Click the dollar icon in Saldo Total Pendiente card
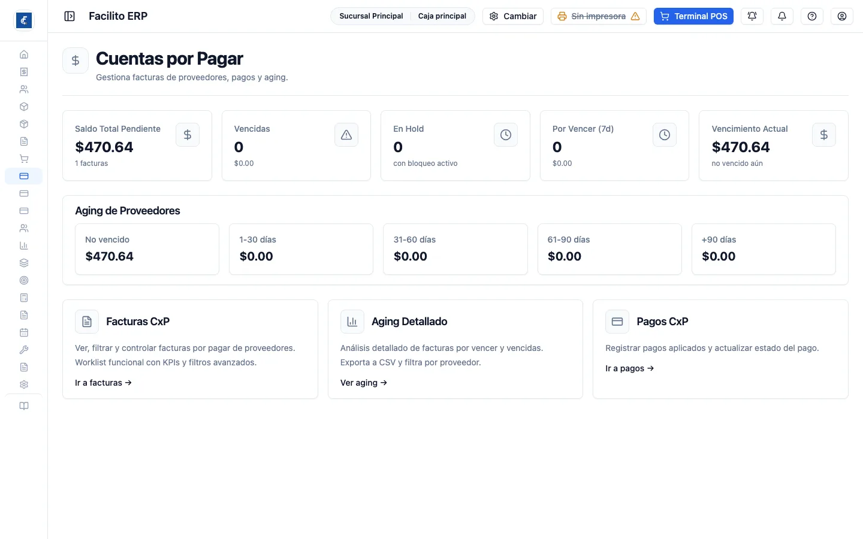Viewport: 863px width, 539px height. pos(188,135)
